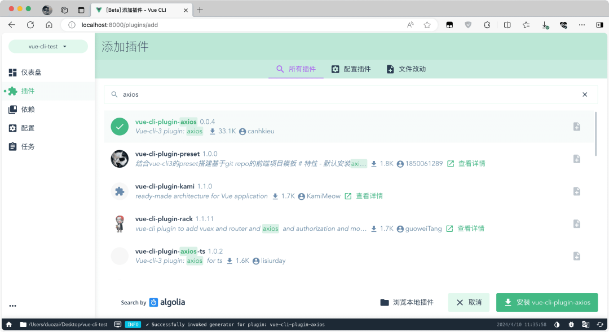This screenshot has width=609, height=332.
Task: Click the translate icon in status bar
Action: (586, 325)
